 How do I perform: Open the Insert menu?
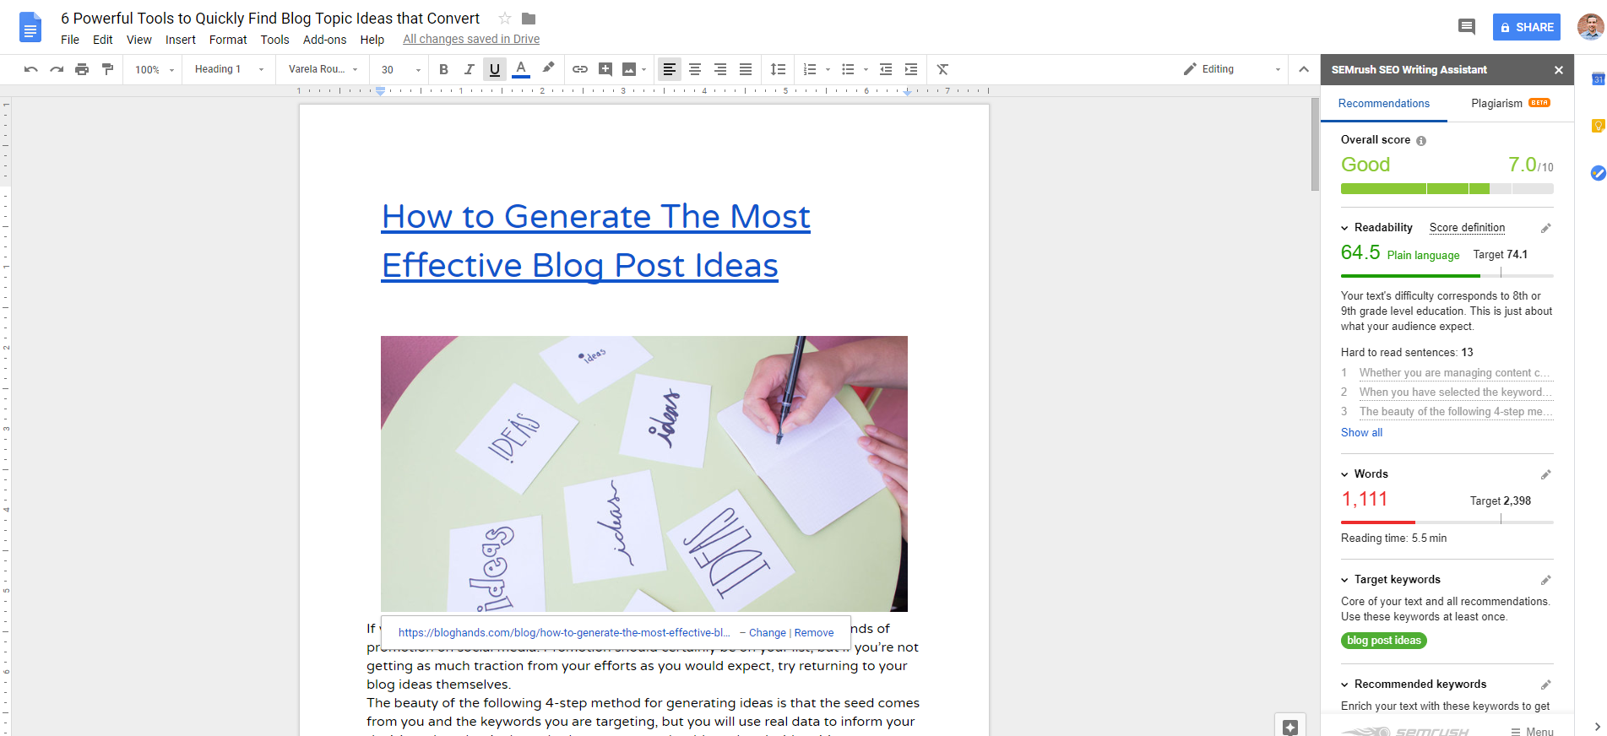(181, 40)
